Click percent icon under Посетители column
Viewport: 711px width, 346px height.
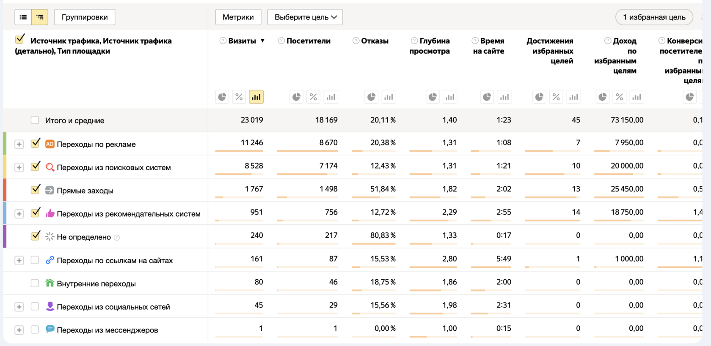point(313,97)
